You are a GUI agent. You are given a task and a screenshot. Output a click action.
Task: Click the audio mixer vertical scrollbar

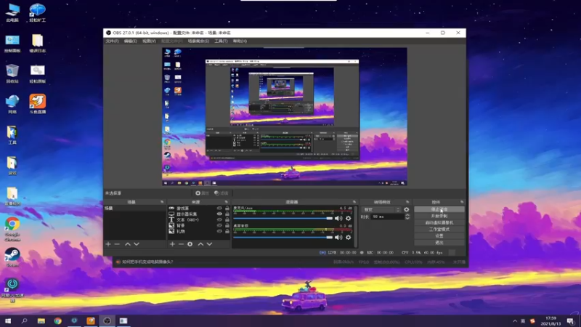point(356,227)
